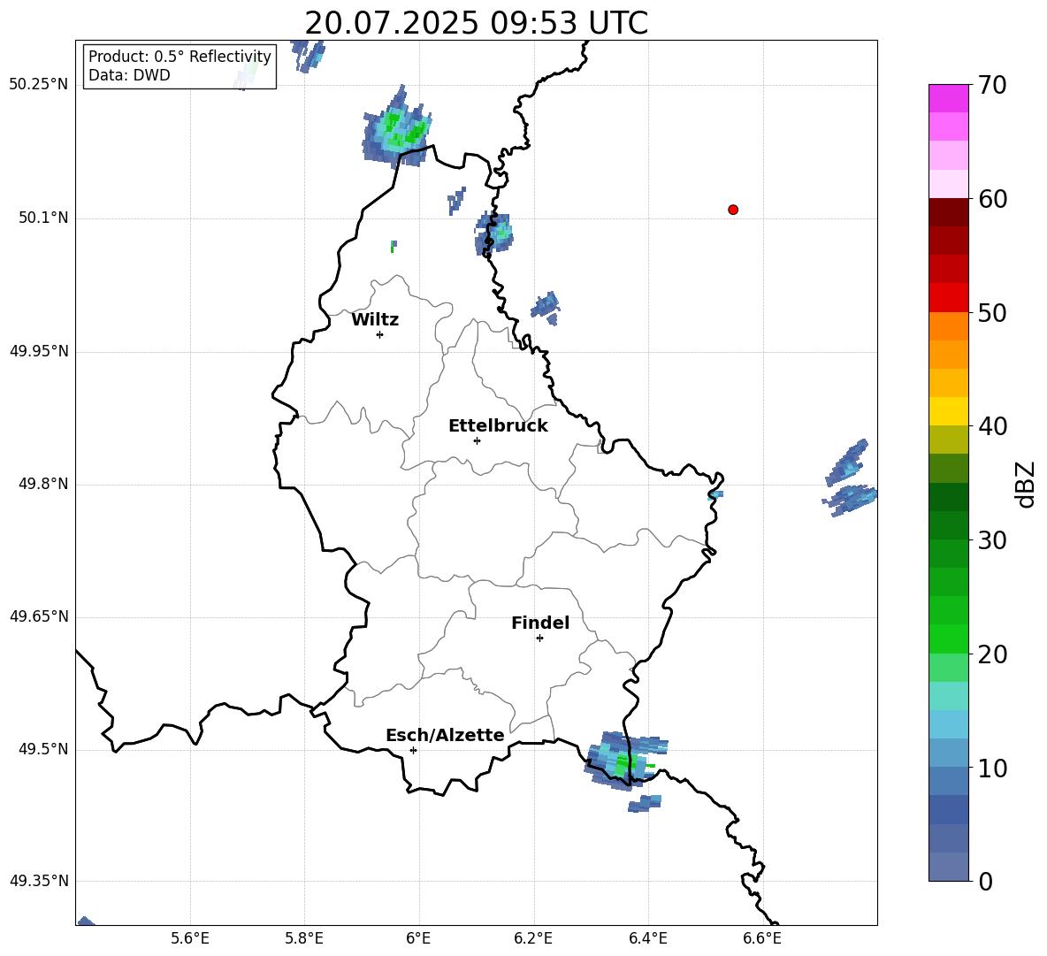Click the 70 label on the colorbar
1047x956 pixels.
pyautogui.click(x=991, y=86)
